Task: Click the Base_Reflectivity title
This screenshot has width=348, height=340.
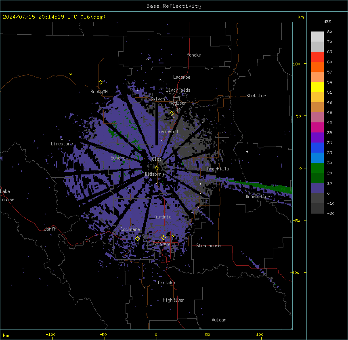Action: pos(174,6)
